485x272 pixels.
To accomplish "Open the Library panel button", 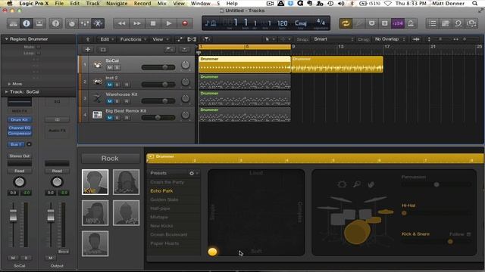I will tap(14, 23).
